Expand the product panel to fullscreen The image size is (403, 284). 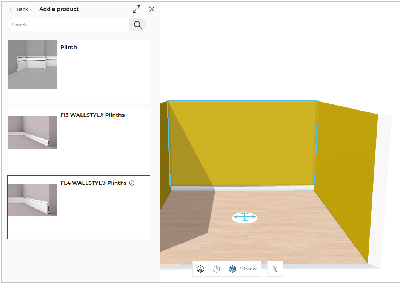[137, 9]
